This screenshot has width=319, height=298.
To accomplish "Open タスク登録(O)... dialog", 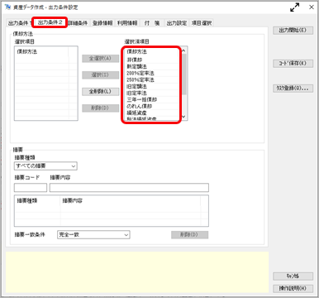I will click(293, 89).
